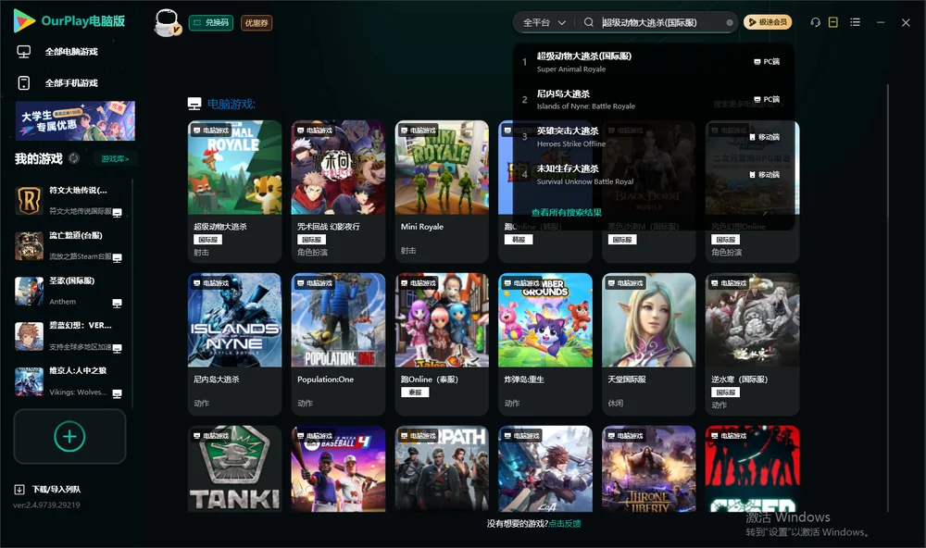Open the Throne and Liberty card

tap(649, 468)
